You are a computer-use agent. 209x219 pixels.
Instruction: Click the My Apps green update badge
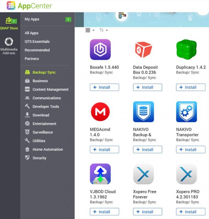tap(68, 19)
